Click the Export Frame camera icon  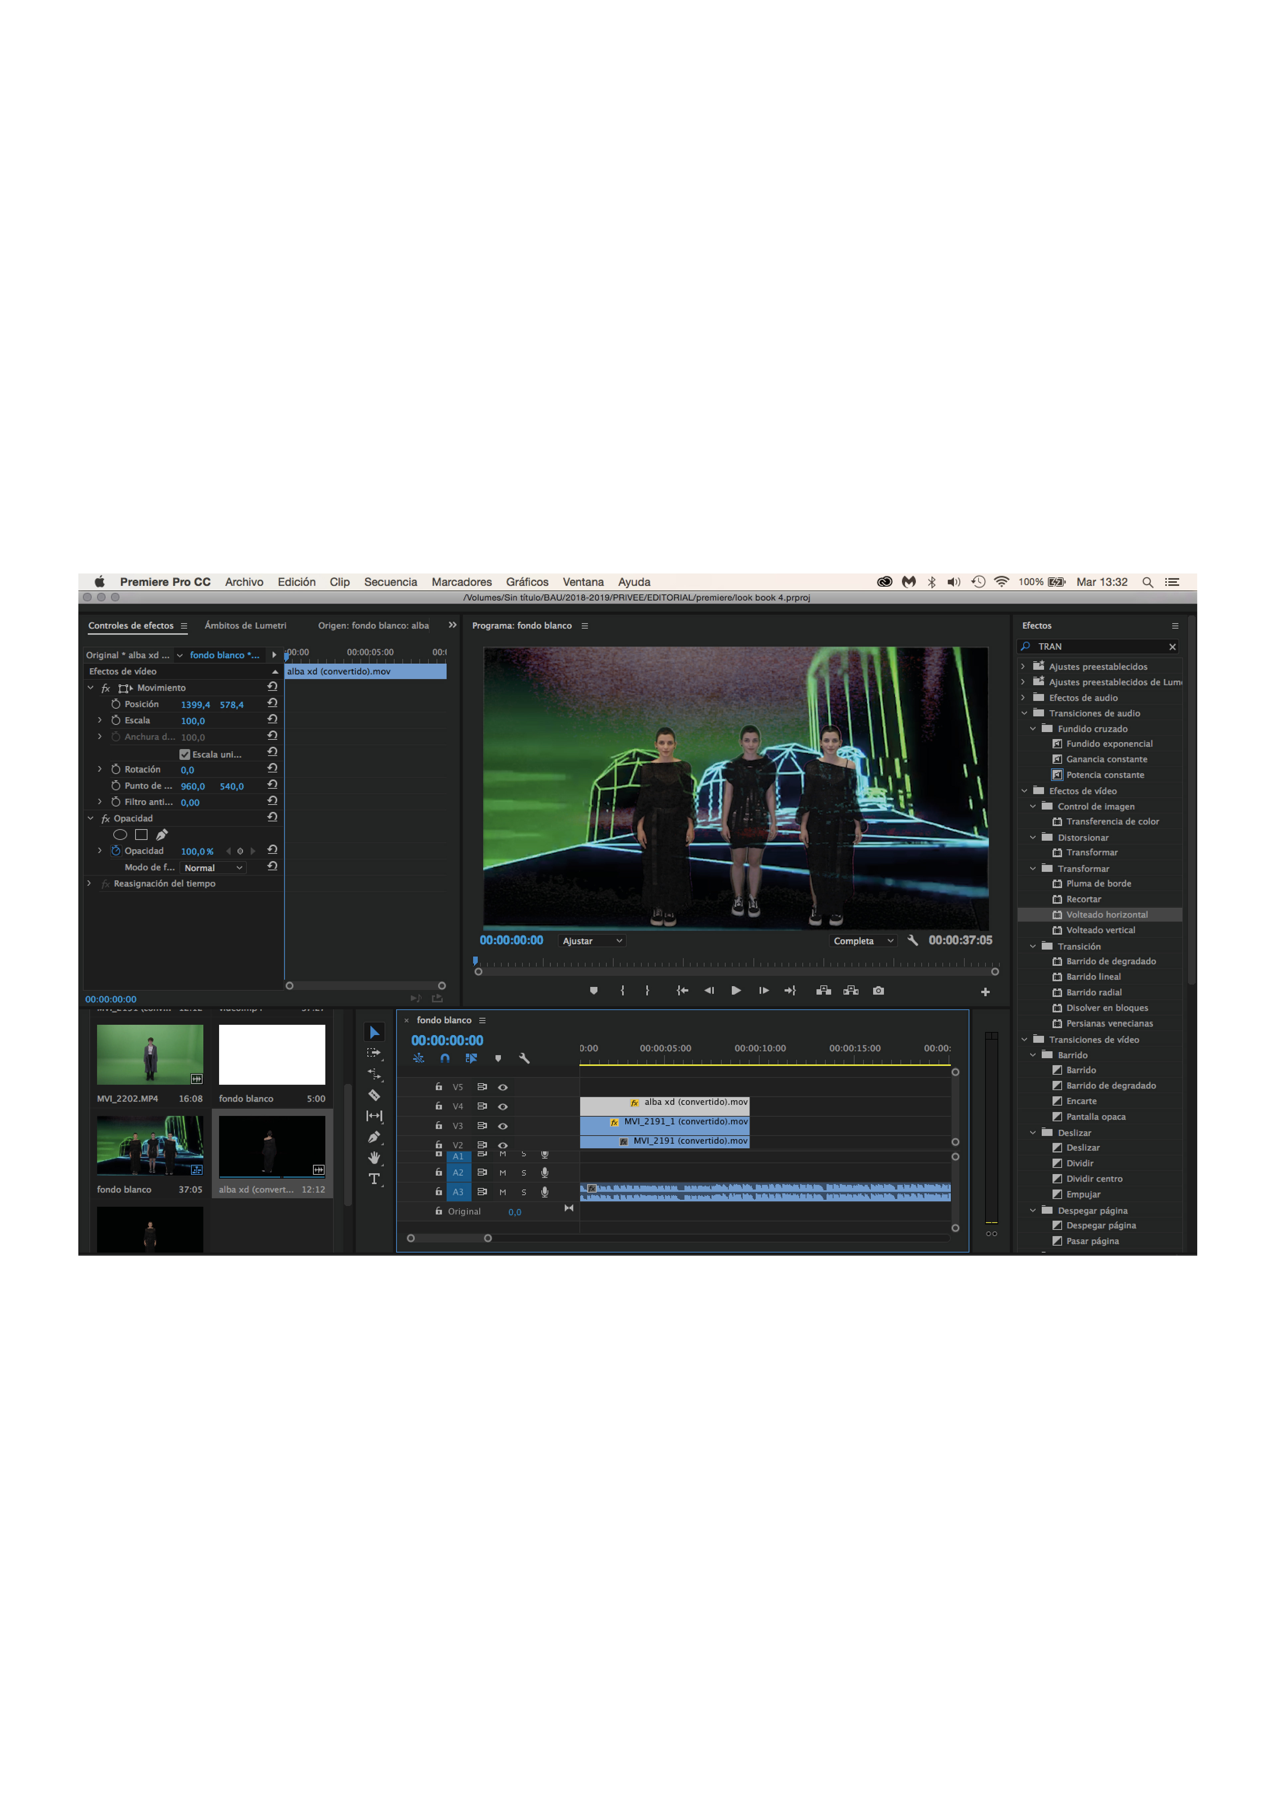click(x=878, y=990)
